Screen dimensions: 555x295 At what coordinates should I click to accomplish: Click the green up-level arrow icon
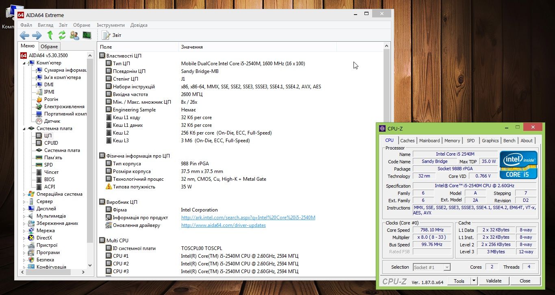[50, 35]
